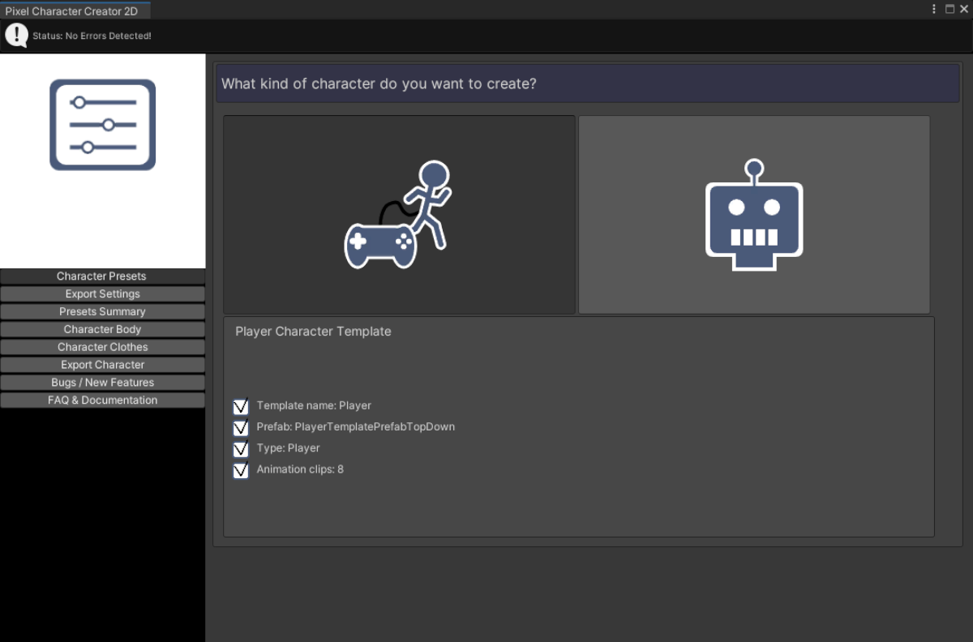Close the Pixel Character Creator window
This screenshot has height=642, width=973.
tap(964, 9)
